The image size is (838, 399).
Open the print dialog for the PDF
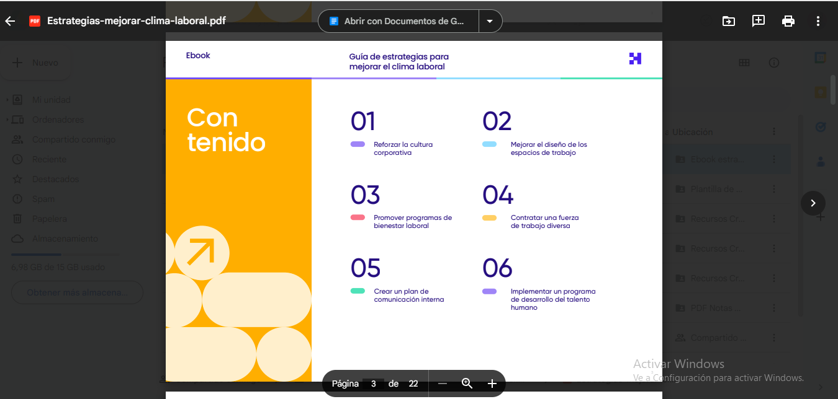pyautogui.click(x=788, y=20)
